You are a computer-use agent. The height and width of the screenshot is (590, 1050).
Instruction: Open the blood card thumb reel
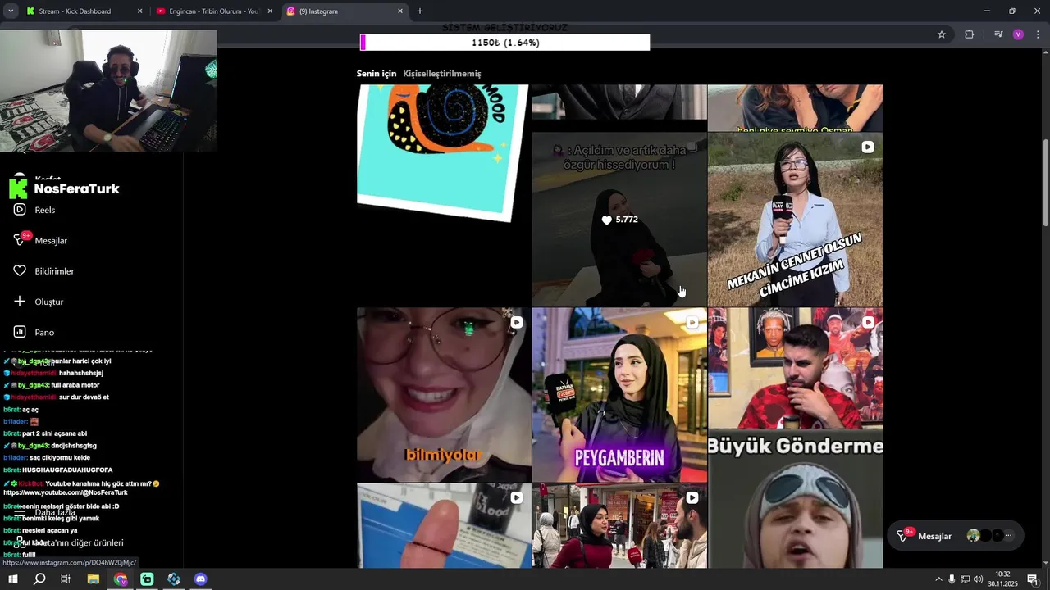click(444, 526)
